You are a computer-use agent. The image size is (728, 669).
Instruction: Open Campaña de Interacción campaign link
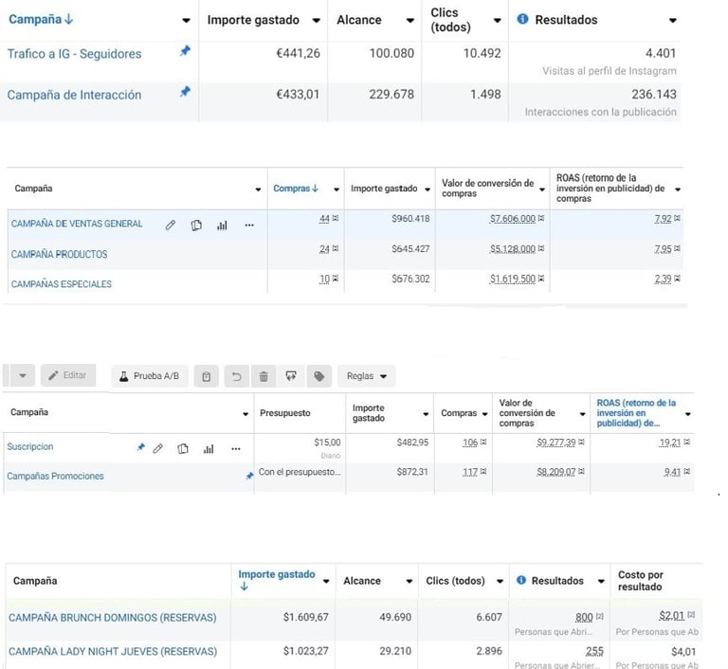tap(74, 95)
